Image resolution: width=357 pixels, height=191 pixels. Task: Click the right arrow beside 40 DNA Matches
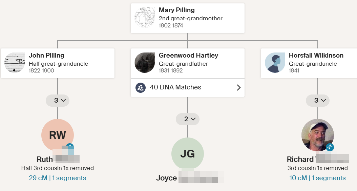[x=238, y=88]
